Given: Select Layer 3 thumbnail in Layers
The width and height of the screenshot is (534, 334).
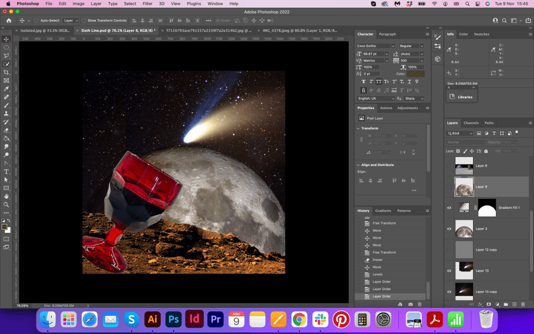Looking at the screenshot, I should 464,229.
